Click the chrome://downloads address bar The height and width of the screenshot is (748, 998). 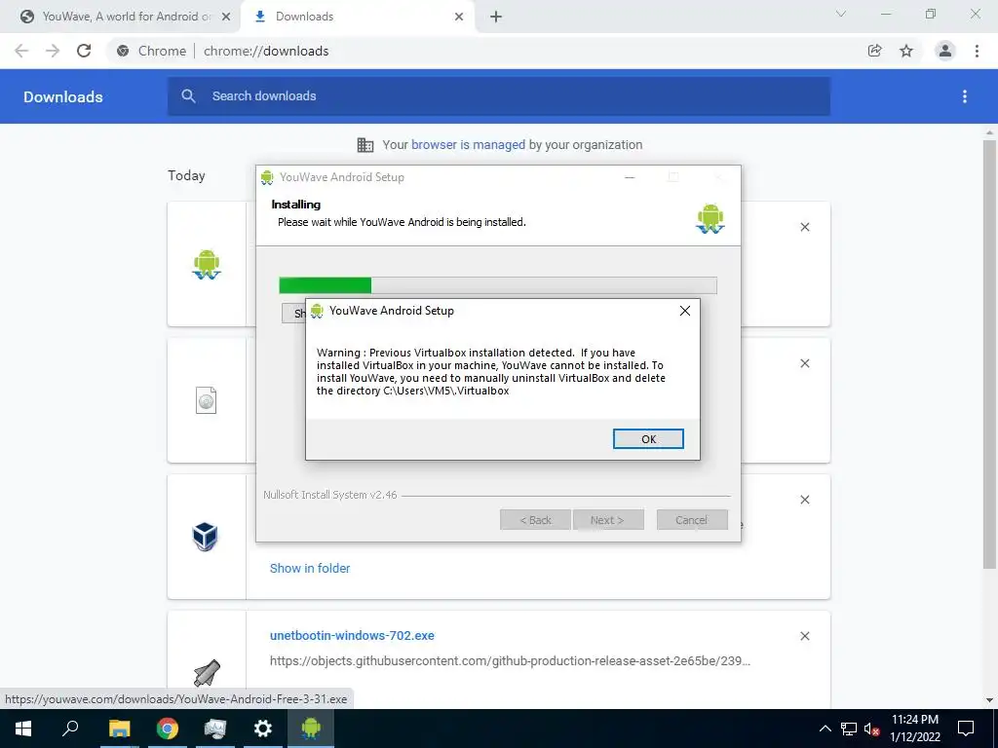[483, 51]
